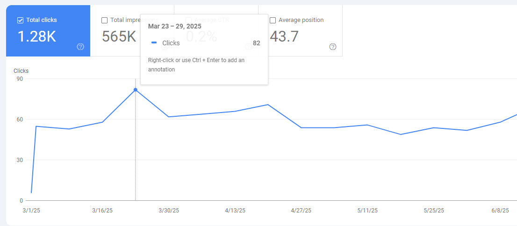517x226 pixels.
Task: Click the Clicks y-axis title
Action: (21, 71)
